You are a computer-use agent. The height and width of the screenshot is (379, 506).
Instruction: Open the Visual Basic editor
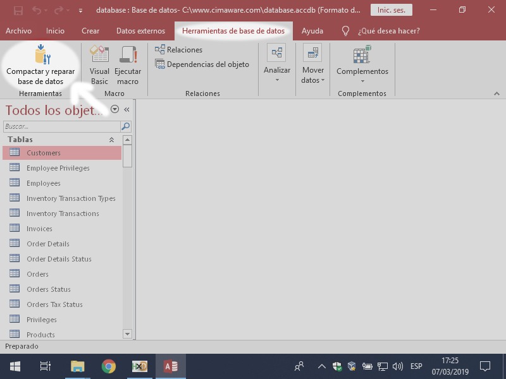[x=99, y=66]
